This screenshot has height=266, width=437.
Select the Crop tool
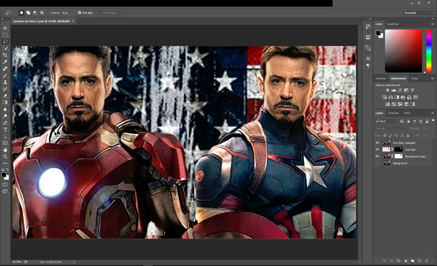click(x=5, y=55)
